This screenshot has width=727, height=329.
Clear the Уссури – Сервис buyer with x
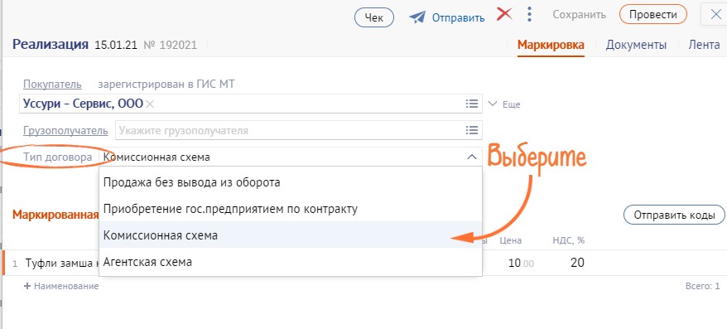pos(149,104)
